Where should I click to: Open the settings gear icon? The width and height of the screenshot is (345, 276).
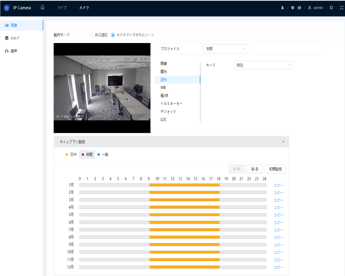click(x=331, y=8)
